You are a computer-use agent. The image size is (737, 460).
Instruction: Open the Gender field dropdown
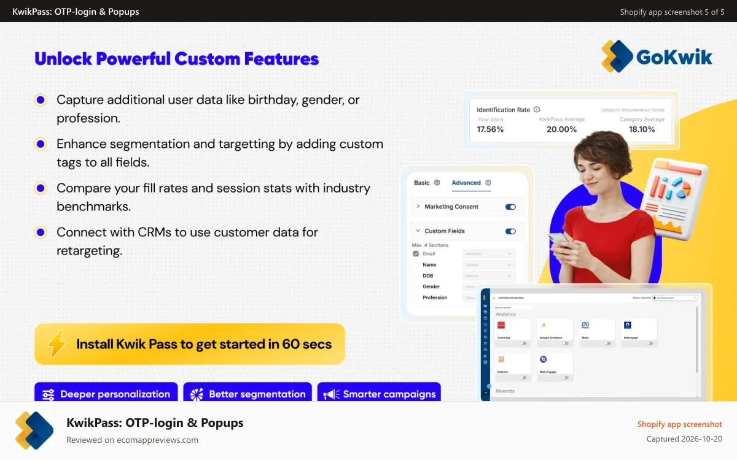(x=471, y=287)
